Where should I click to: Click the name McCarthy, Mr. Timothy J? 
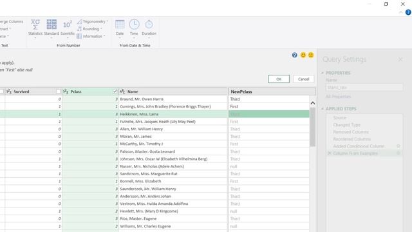(142, 144)
